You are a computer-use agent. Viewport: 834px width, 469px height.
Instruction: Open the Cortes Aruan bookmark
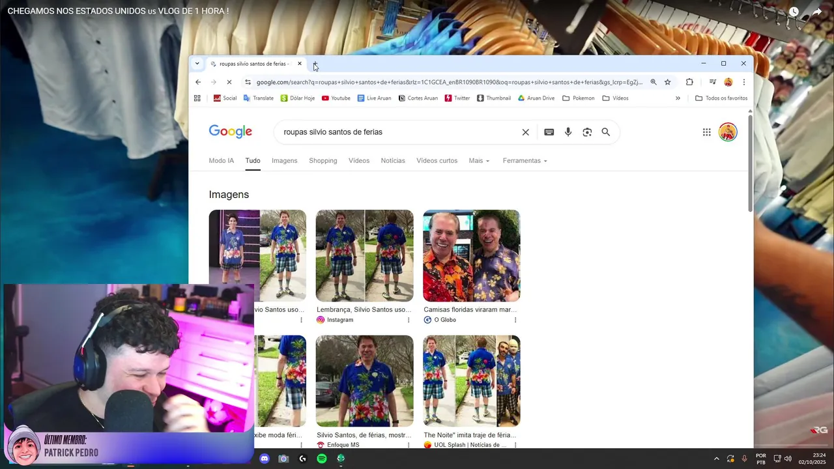(418, 98)
